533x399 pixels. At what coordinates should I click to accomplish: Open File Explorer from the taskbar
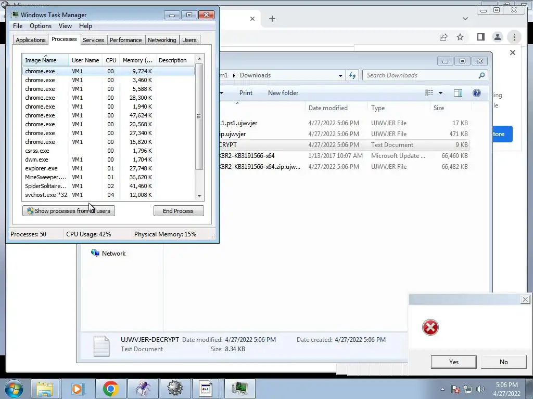[45, 389]
